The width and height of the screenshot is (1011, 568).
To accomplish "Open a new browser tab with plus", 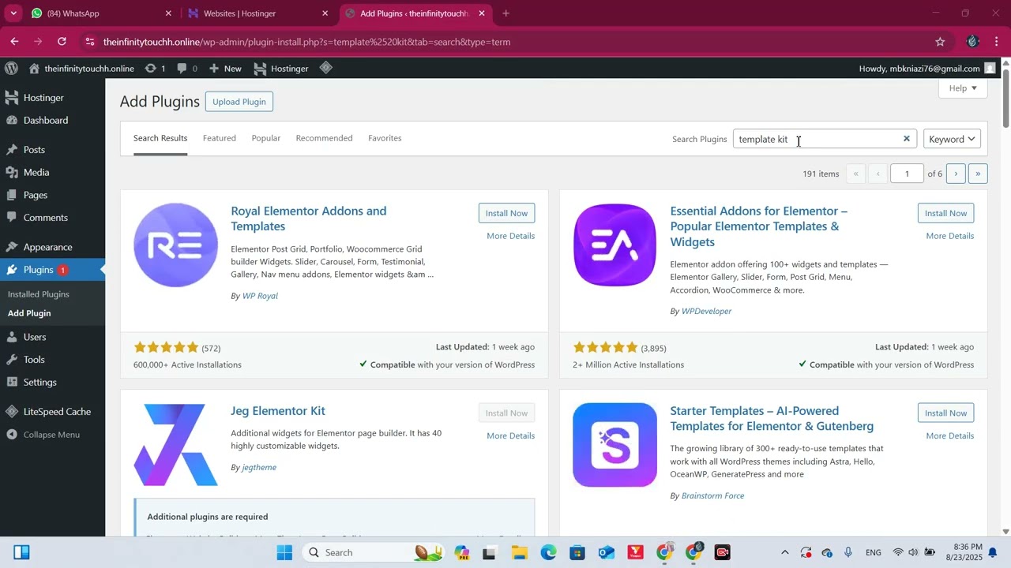I will click(x=505, y=13).
